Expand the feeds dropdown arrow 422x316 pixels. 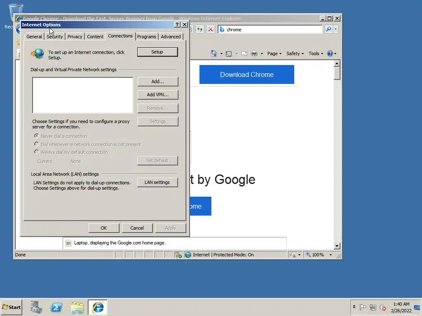click(237, 54)
